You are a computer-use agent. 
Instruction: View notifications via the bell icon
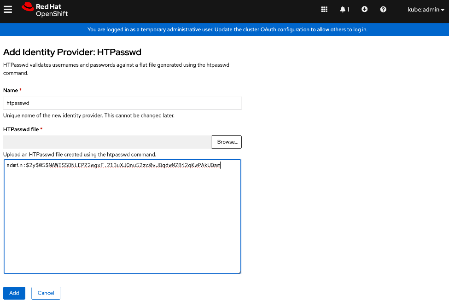(342, 9)
